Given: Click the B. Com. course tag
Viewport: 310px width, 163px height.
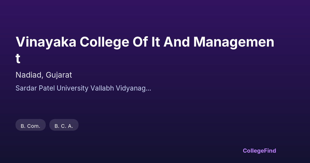Looking at the screenshot, I should (x=30, y=126).
